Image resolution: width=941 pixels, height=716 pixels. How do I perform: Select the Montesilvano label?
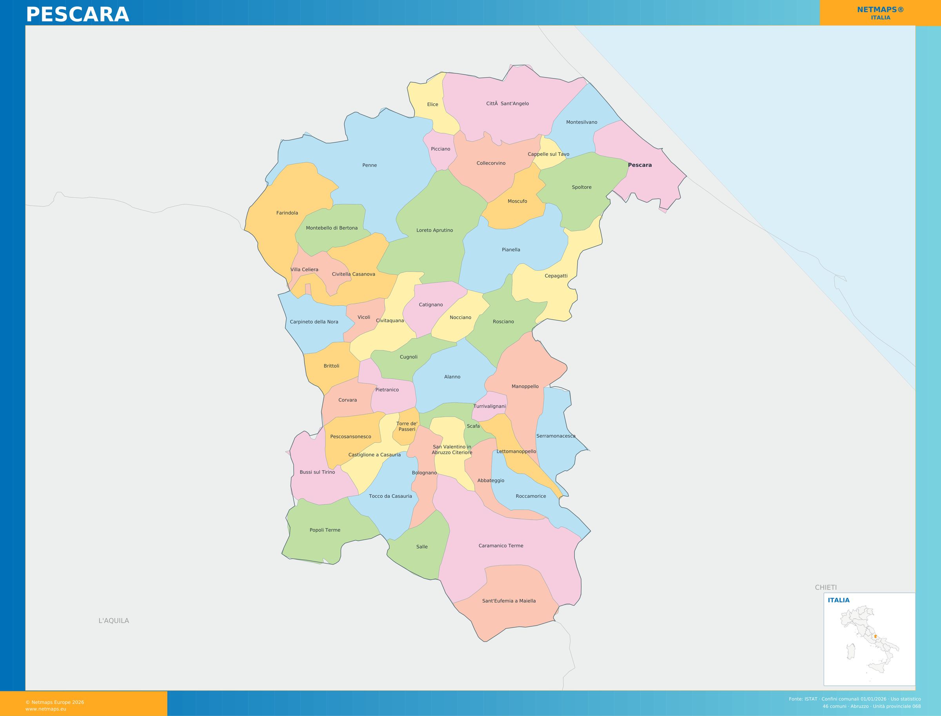click(x=581, y=122)
